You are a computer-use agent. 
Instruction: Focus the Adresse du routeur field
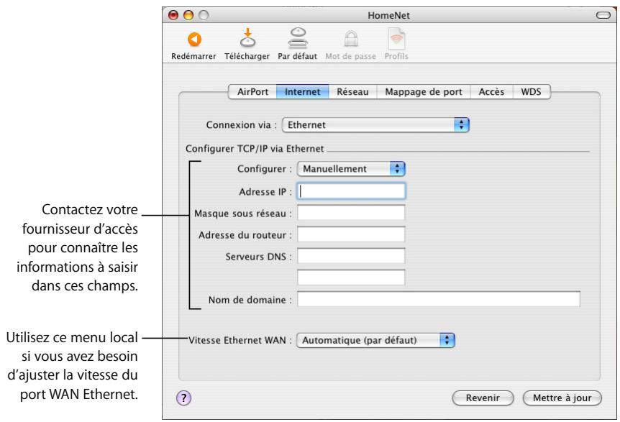tap(351, 234)
